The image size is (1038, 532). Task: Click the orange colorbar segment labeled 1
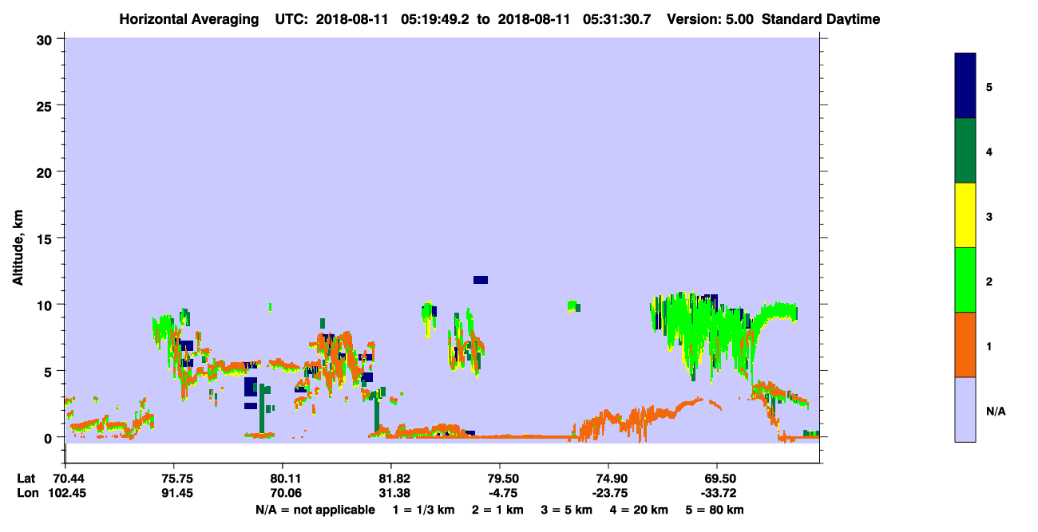[965, 345]
